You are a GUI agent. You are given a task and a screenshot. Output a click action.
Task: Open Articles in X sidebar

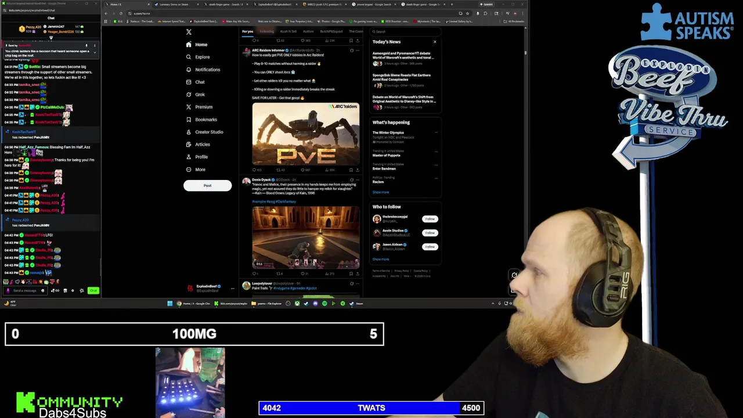tap(197, 145)
